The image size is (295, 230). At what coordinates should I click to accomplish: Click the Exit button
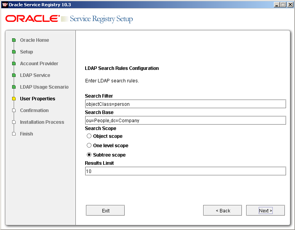[105, 210]
